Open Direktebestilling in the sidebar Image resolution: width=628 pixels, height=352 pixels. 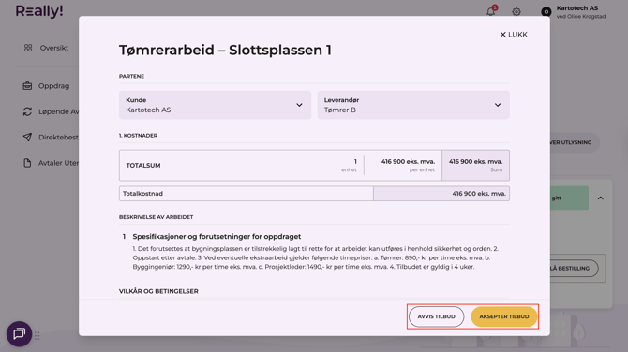pyautogui.click(x=58, y=138)
